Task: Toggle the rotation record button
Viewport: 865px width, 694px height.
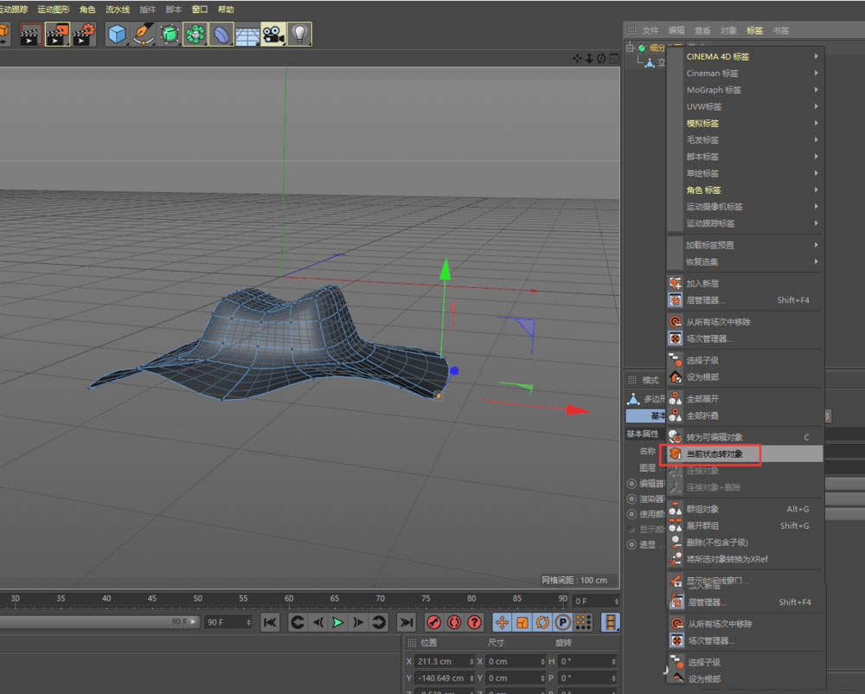Action: coord(541,621)
